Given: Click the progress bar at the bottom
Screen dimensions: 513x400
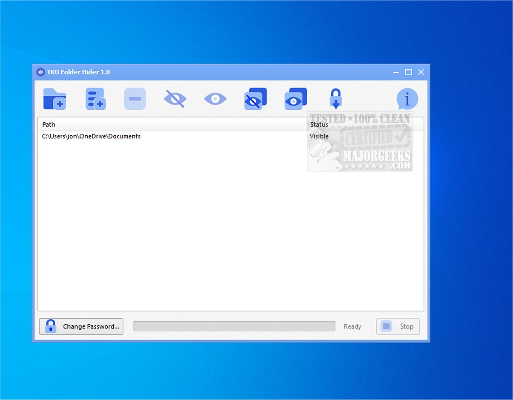Looking at the screenshot, I should [x=234, y=326].
